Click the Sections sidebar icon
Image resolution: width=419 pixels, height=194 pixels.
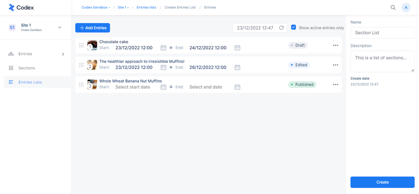click(11, 68)
